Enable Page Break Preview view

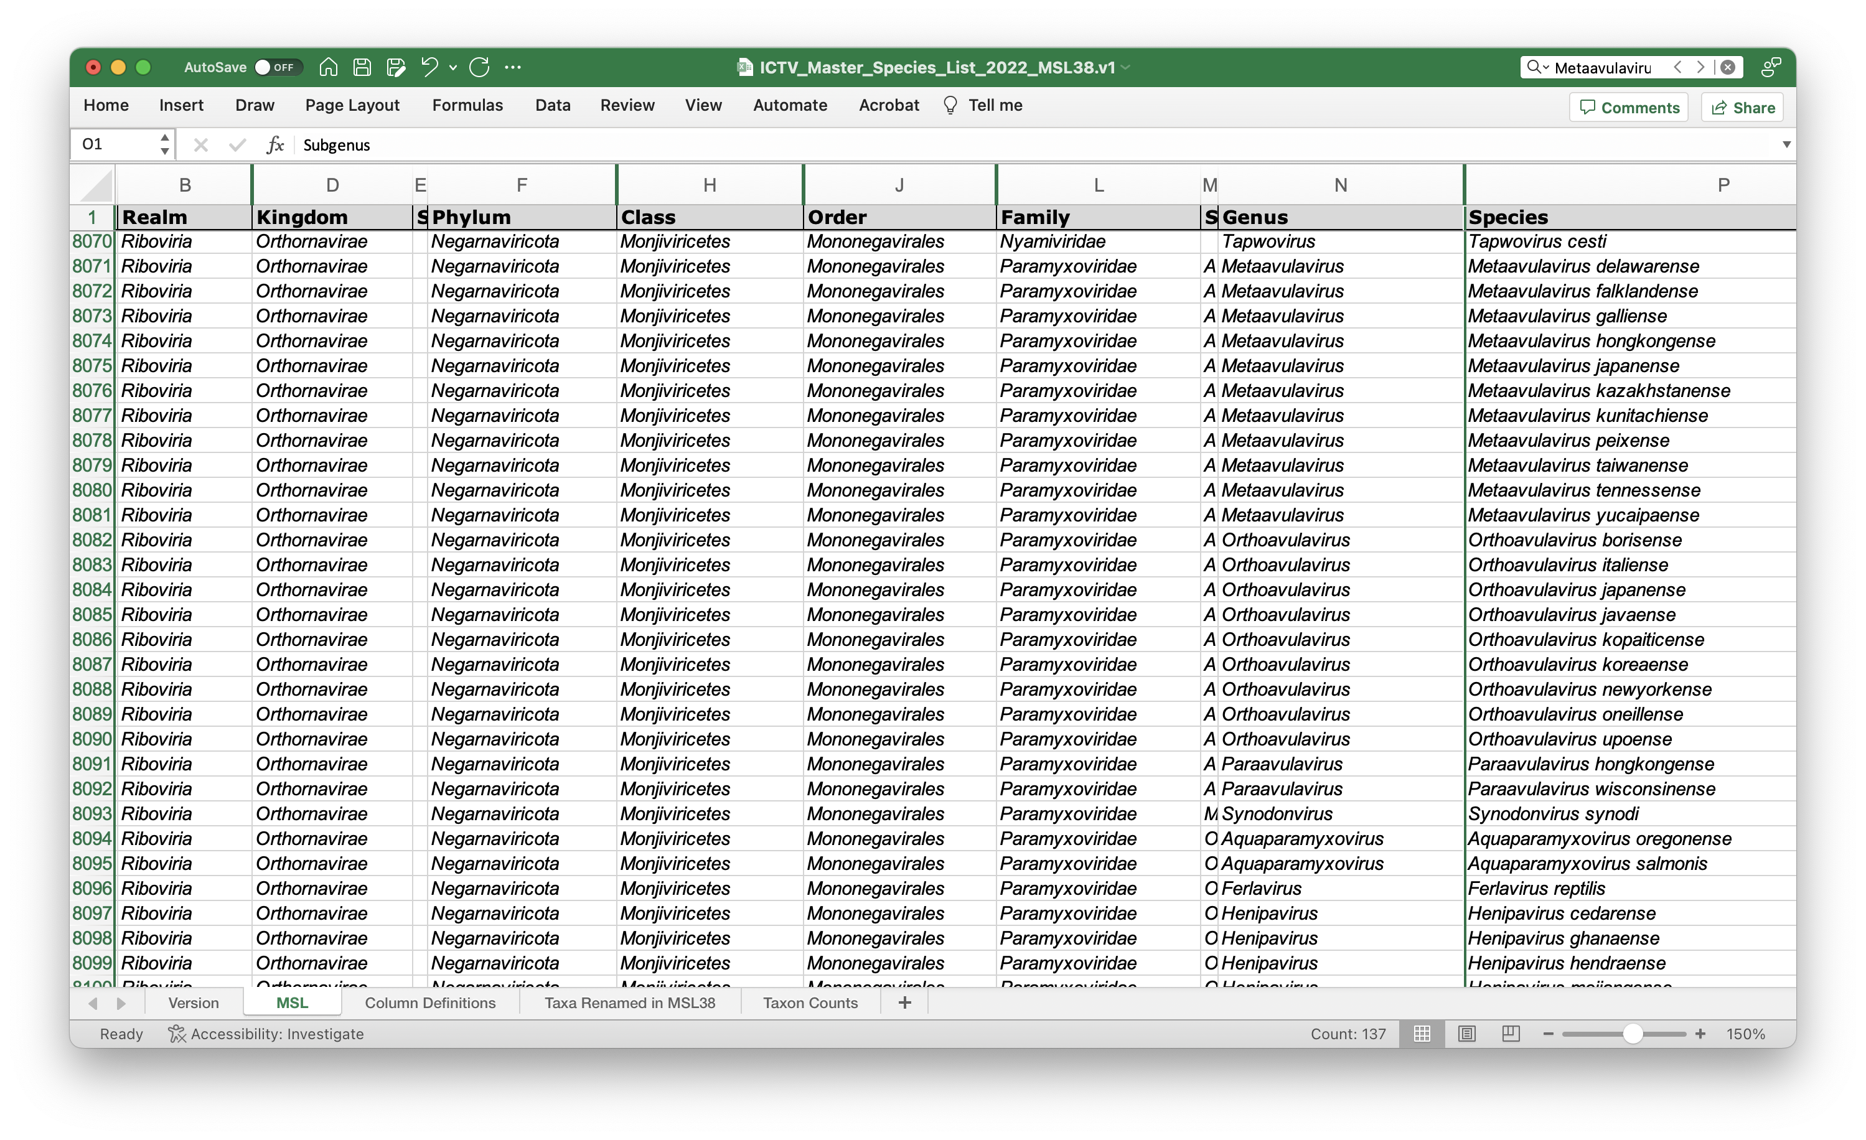pyautogui.click(x=1510, y=1033)
